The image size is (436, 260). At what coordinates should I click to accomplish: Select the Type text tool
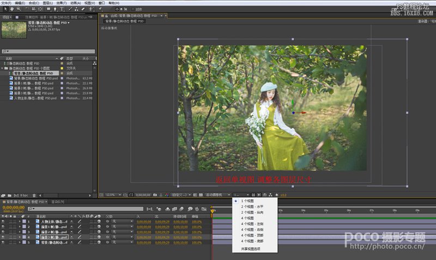pyautogui.click(x=62, y=9)
